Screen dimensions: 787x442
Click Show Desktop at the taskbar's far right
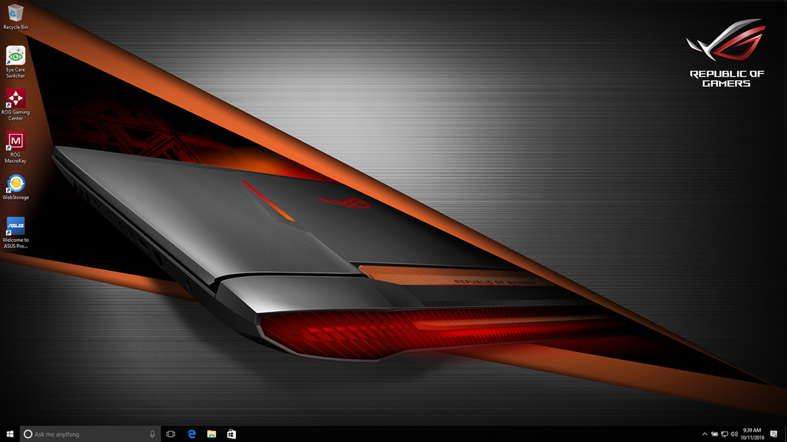click(786, 434)
